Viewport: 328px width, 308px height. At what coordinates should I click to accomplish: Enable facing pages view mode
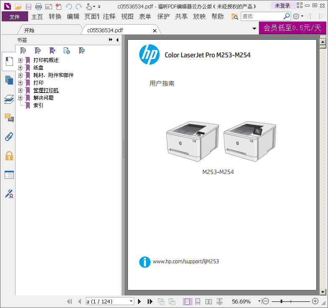208,302
